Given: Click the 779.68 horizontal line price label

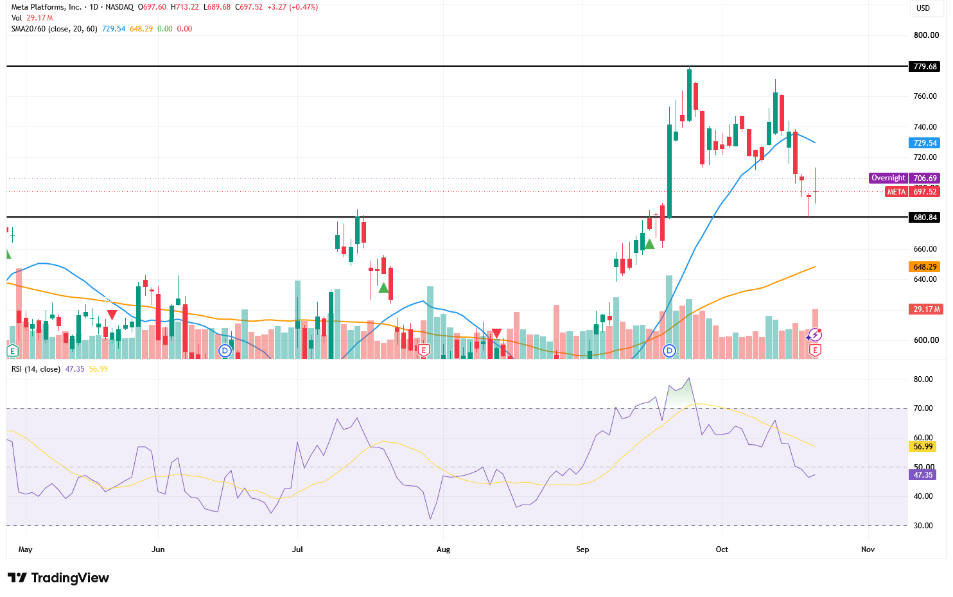Looking at the screenshot, I should 925,67.
